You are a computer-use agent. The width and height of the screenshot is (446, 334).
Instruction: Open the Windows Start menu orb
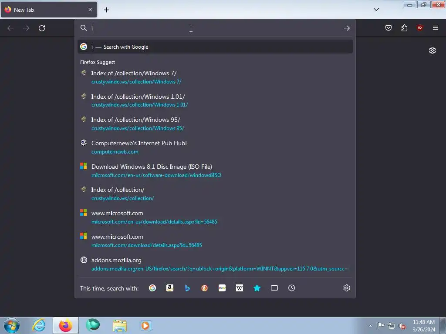pyautogui.click(x=12, y=325)
